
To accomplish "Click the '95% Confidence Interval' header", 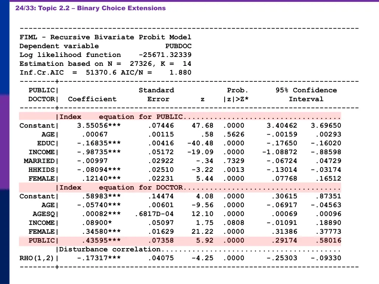I will tap(306, 95).
